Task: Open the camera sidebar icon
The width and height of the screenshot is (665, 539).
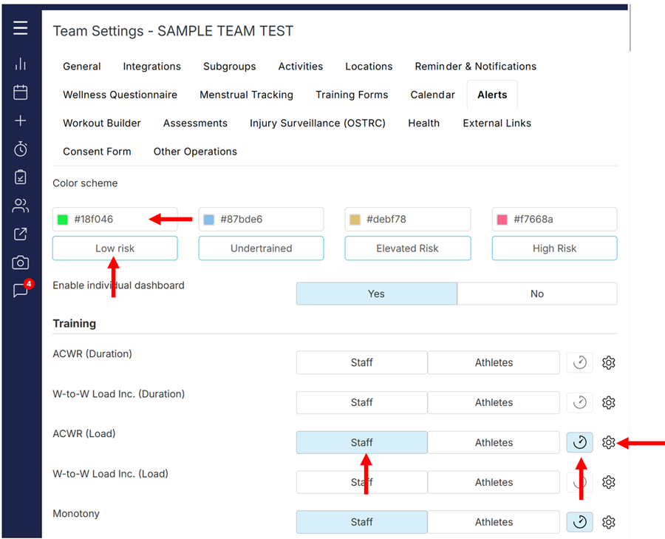Action: point(21,262)
